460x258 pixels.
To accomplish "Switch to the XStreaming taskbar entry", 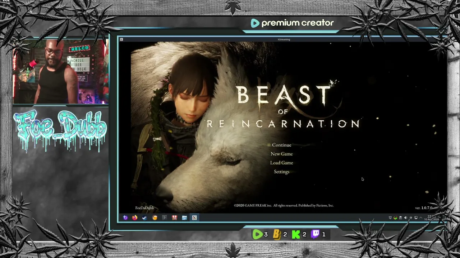I will (x=194, y=218).
